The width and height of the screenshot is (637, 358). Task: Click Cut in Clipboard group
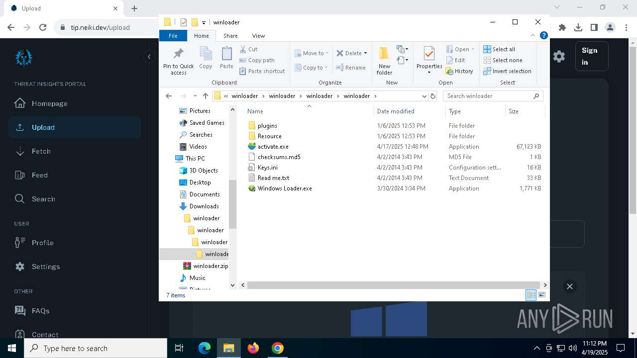(248, 49)
